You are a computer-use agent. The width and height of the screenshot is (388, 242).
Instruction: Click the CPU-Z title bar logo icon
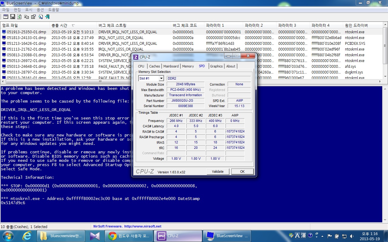[x=136, y=57]
